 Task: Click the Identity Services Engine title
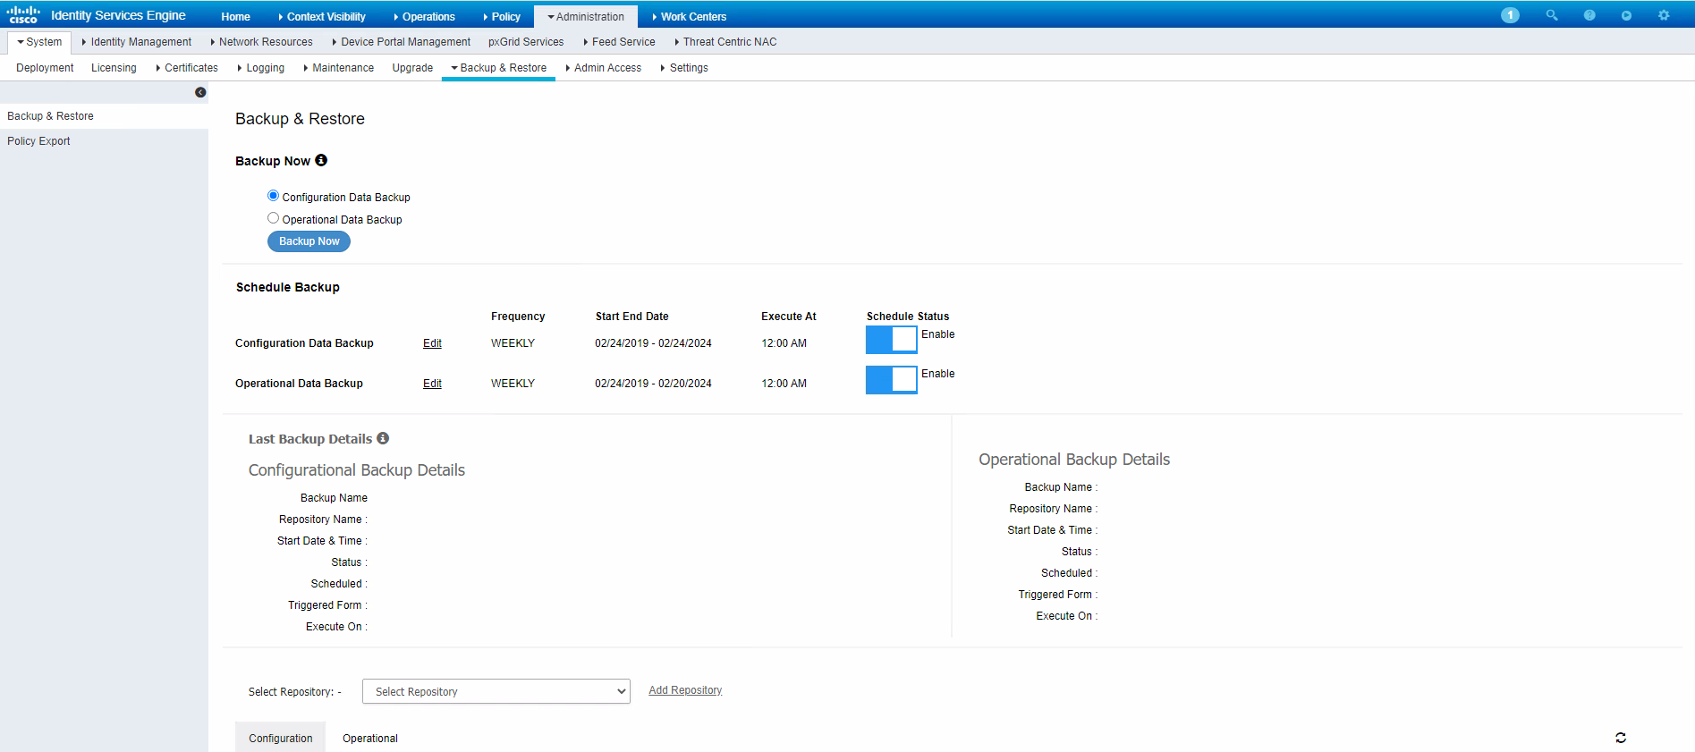118,15
